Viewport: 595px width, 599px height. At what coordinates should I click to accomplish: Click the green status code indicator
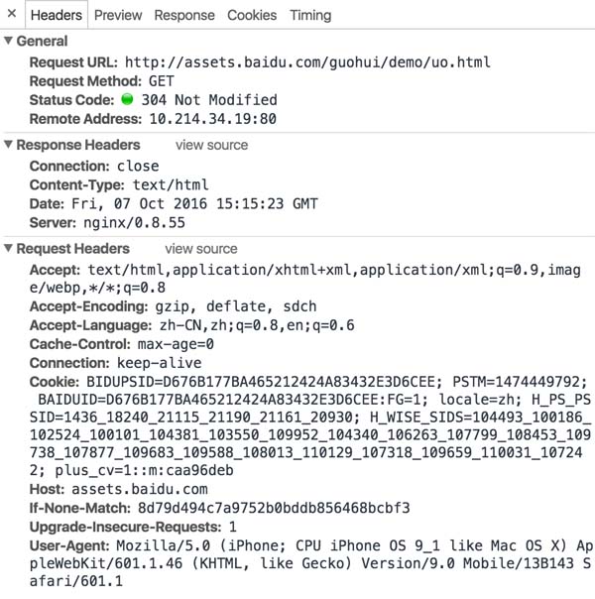point(127,100)
